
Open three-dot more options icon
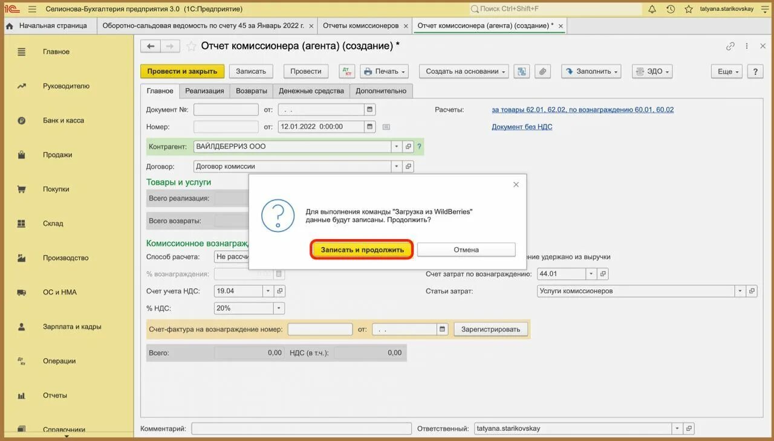(x=747, y=46)
